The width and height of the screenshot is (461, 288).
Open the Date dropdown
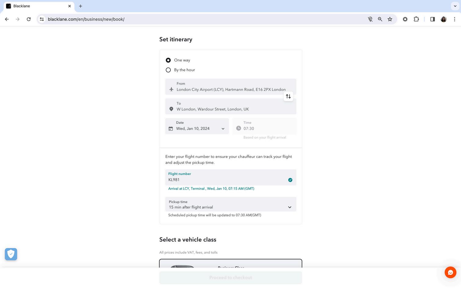click(x=197, y=126)
